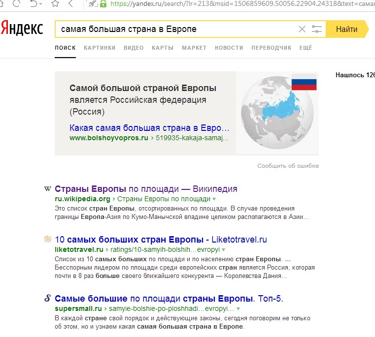
Task: Expand the history dropdown next to undo arrow
Action: pyautogui.click(x=41, y=3)
